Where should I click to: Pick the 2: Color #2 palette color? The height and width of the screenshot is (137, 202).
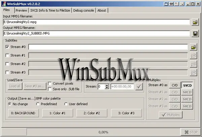tap(92, 113)
